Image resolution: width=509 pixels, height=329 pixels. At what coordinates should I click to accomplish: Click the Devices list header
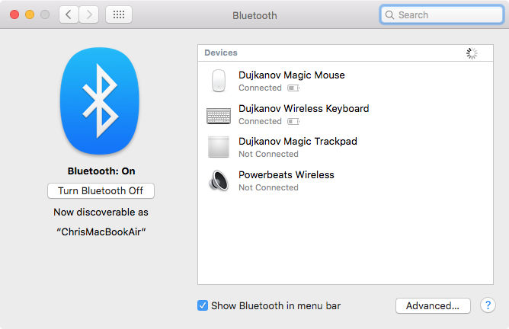click(345, 53)
